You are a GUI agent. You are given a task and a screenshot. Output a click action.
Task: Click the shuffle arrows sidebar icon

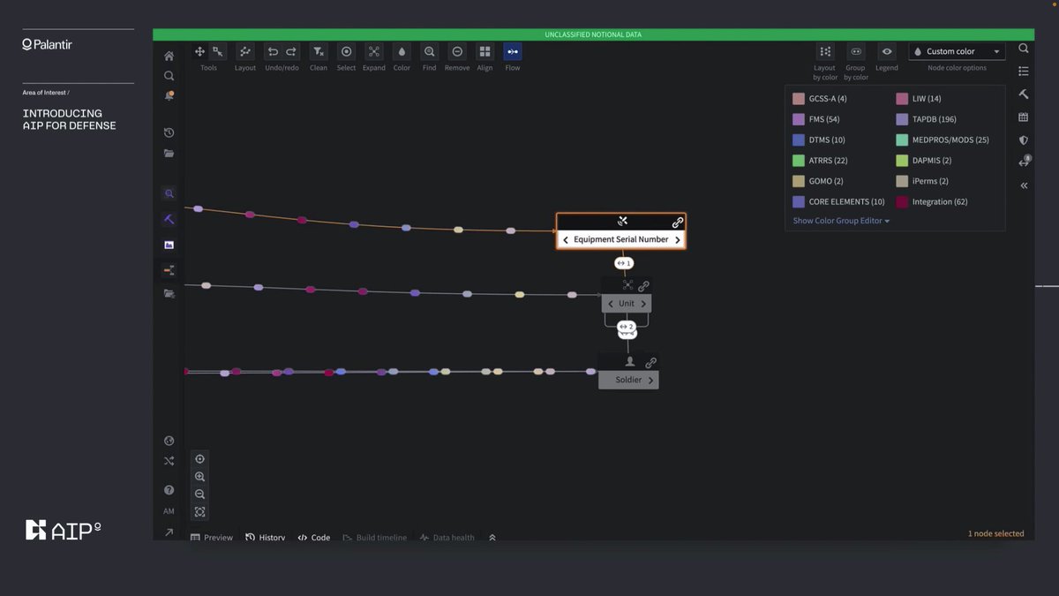[x=169, y=461]
